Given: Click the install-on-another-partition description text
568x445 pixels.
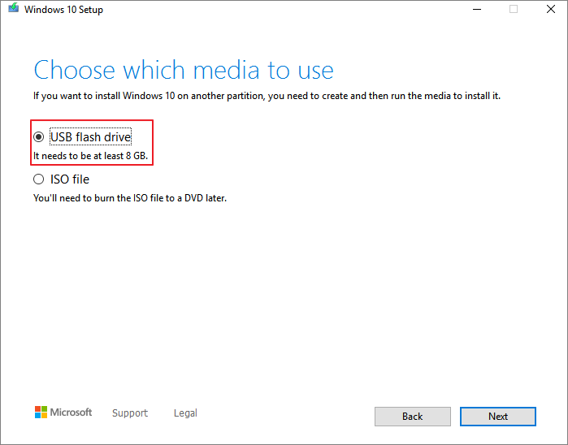Looking at the screenshot, I should coord(267,96).
